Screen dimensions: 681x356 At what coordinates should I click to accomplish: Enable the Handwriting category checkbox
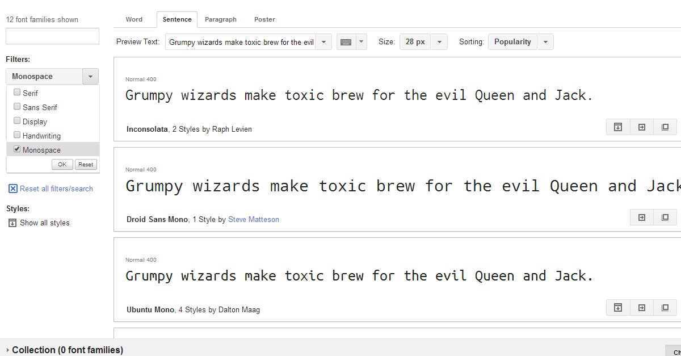click(17, 135)
